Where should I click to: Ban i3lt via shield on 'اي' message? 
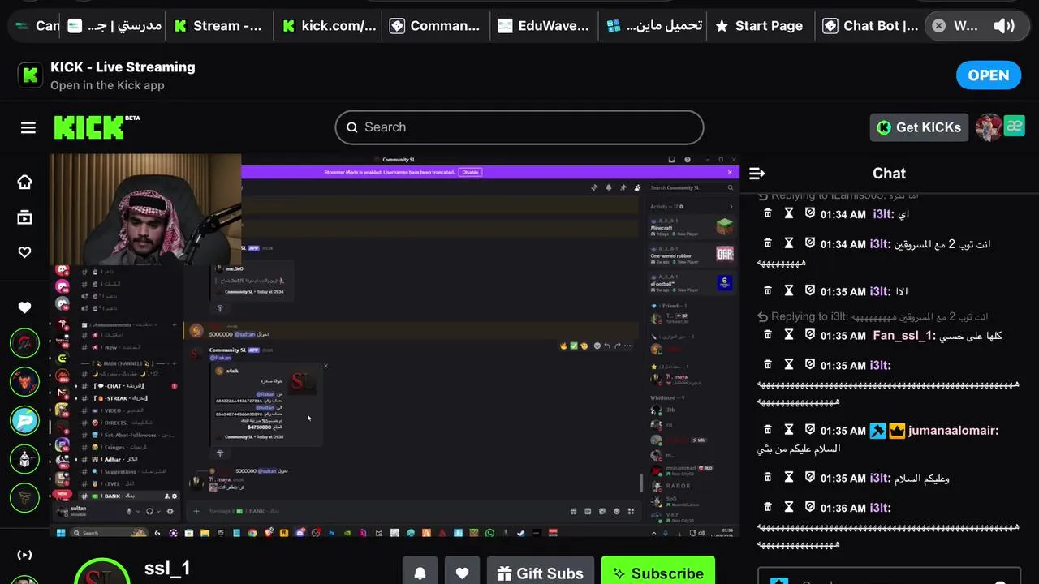tap(810, 213)
